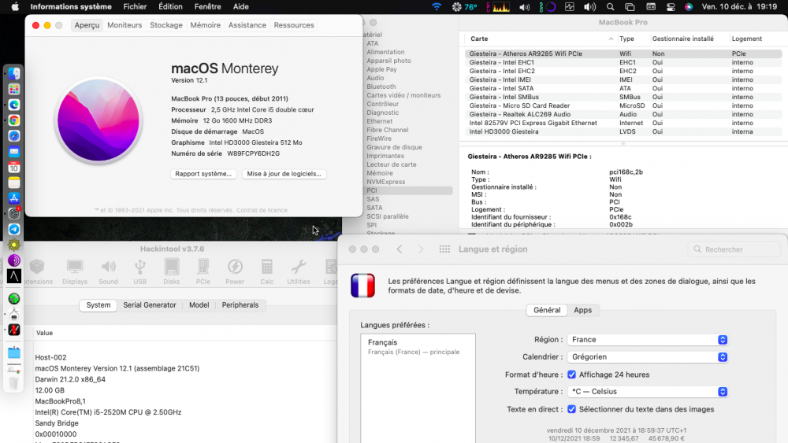Switch to the Moniteurs tab
The width and height of the screenshot is (788, 443).
point(125,25)
